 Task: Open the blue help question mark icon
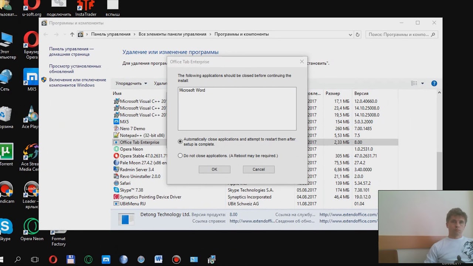(434, 83)
